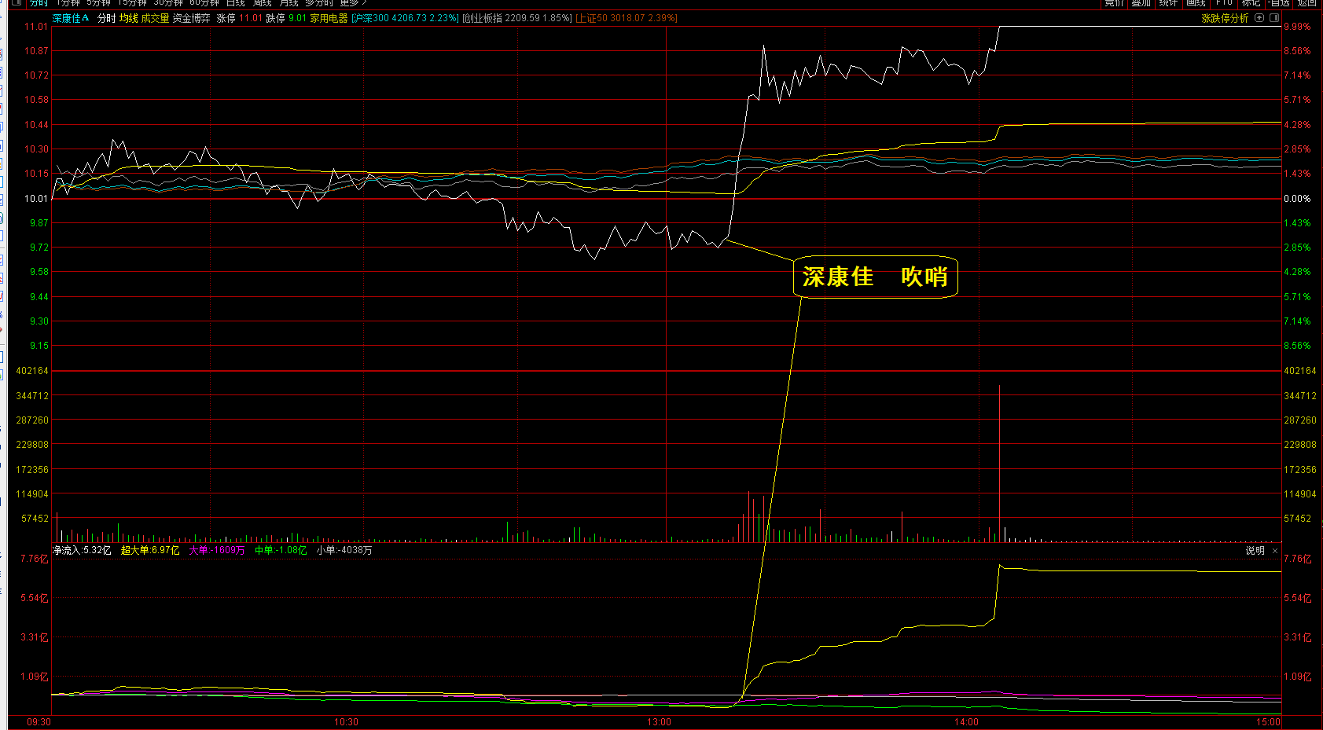Switch to the 60分钟 period tab
Screen dimensions: 1323x730
[x=204, y=3]
